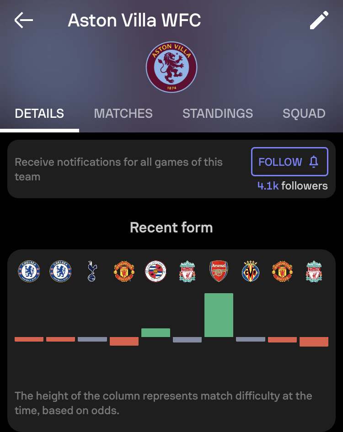Follow Aston Villa WFC

pos(289,162)
